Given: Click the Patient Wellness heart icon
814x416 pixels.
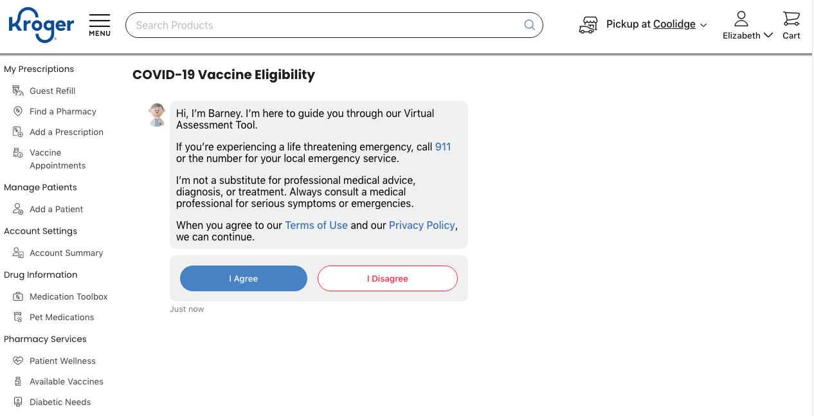Looking at the screenshot, I should click(x=18, y=361).
